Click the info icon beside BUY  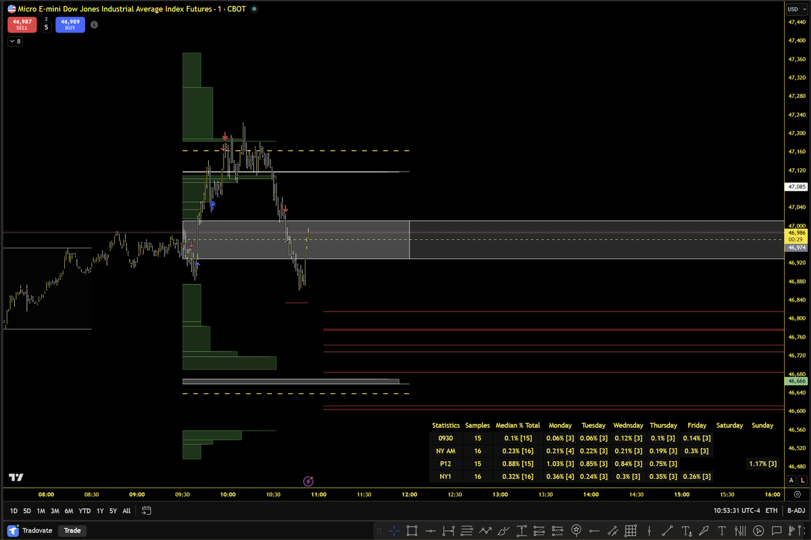tap(94, 25)
